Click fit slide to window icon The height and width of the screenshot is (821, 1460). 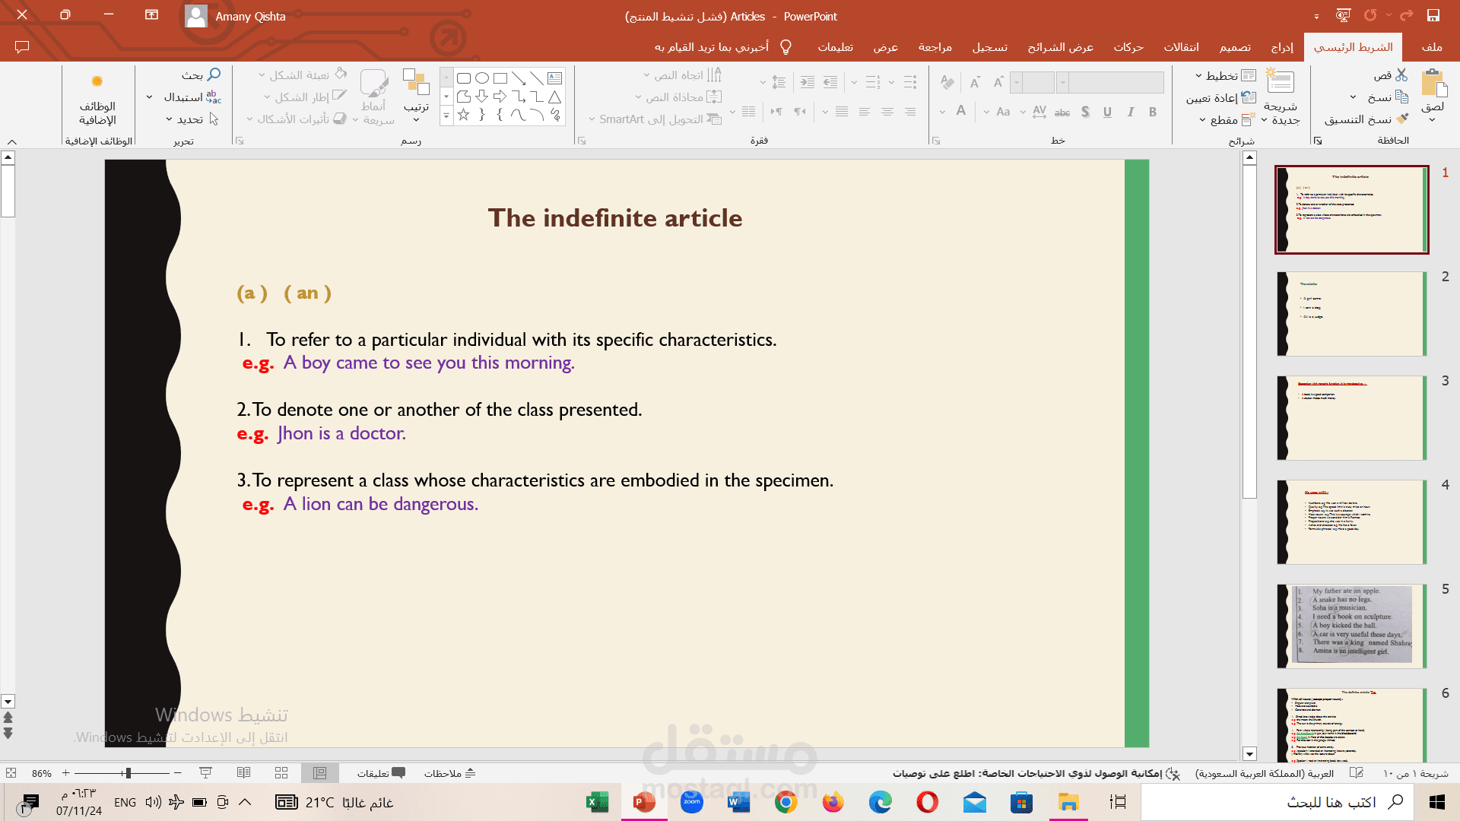point(11,773)
